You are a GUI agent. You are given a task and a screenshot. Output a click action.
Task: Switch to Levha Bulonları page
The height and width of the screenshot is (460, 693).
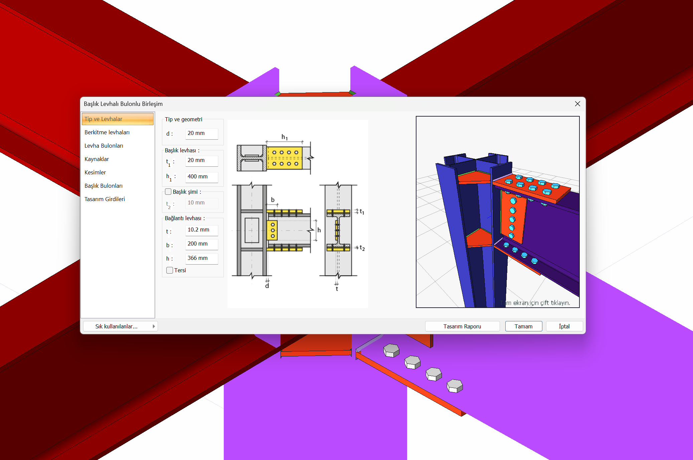pos(104,146)
